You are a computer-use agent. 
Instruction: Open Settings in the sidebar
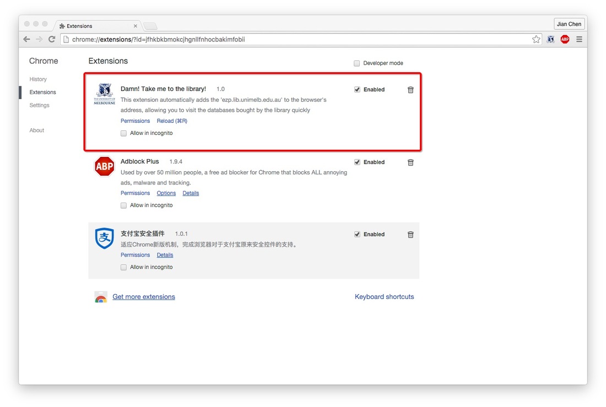pos(40,105)
